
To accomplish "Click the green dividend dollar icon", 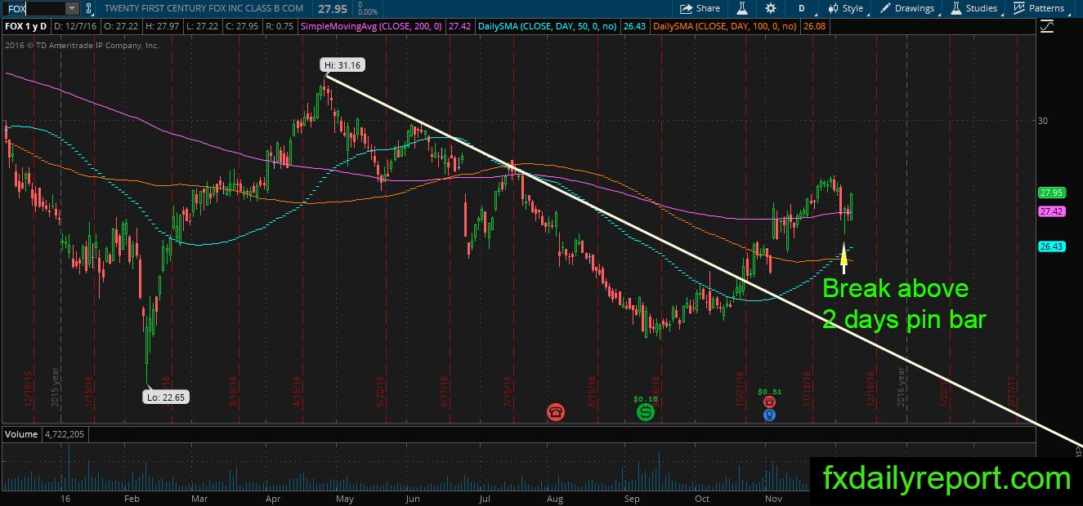I will (x=646, y=412).
